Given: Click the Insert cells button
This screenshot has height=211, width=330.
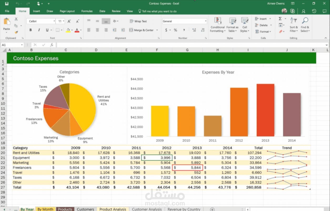Looking at the screenshot, I should pos(262,18).
